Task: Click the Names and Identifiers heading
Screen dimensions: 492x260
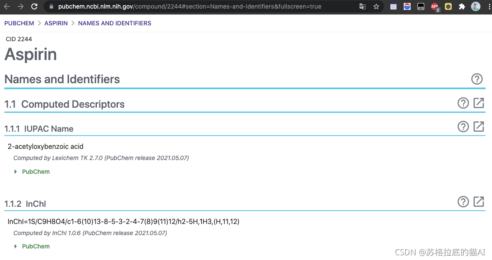Action: (x=62, y=79)
